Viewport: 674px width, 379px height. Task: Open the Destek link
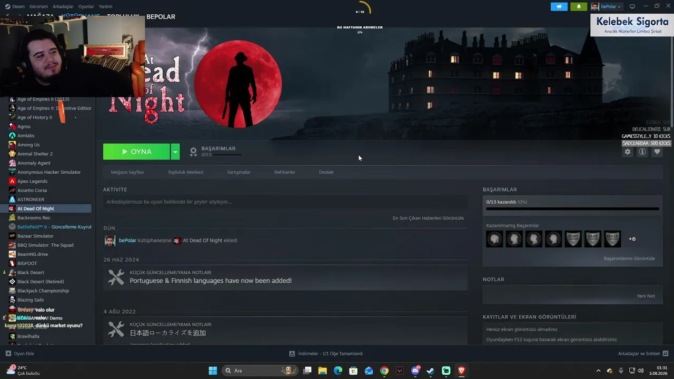[x=326, y=172]
